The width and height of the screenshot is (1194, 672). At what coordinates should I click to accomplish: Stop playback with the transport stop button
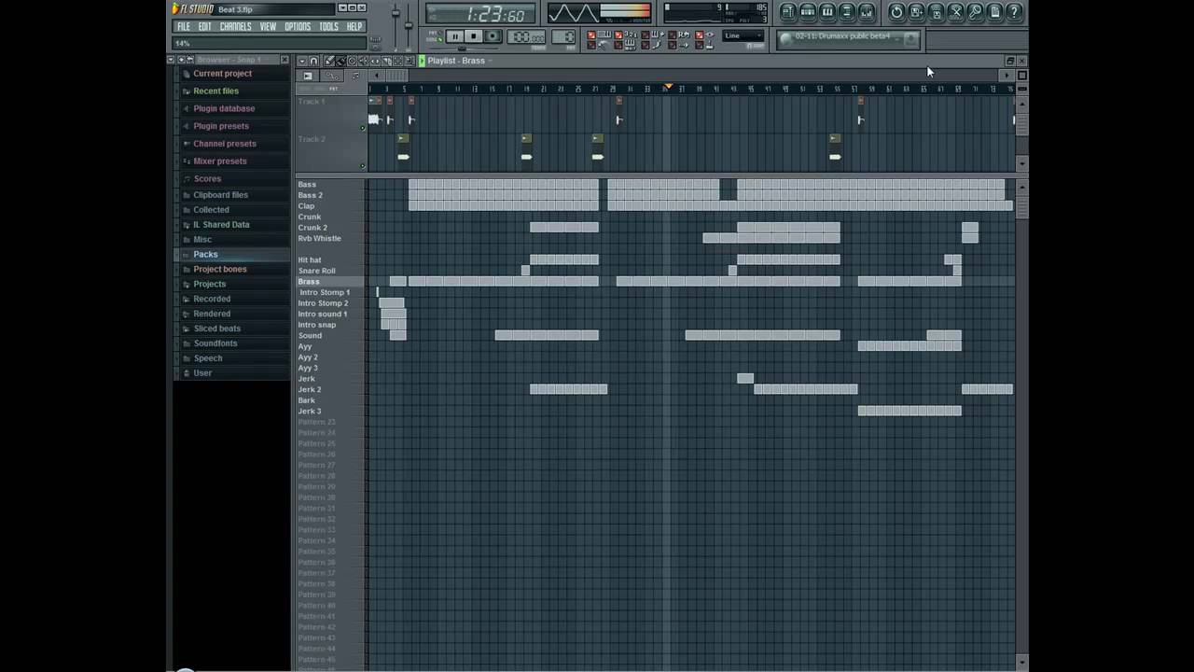click(474, 36)
